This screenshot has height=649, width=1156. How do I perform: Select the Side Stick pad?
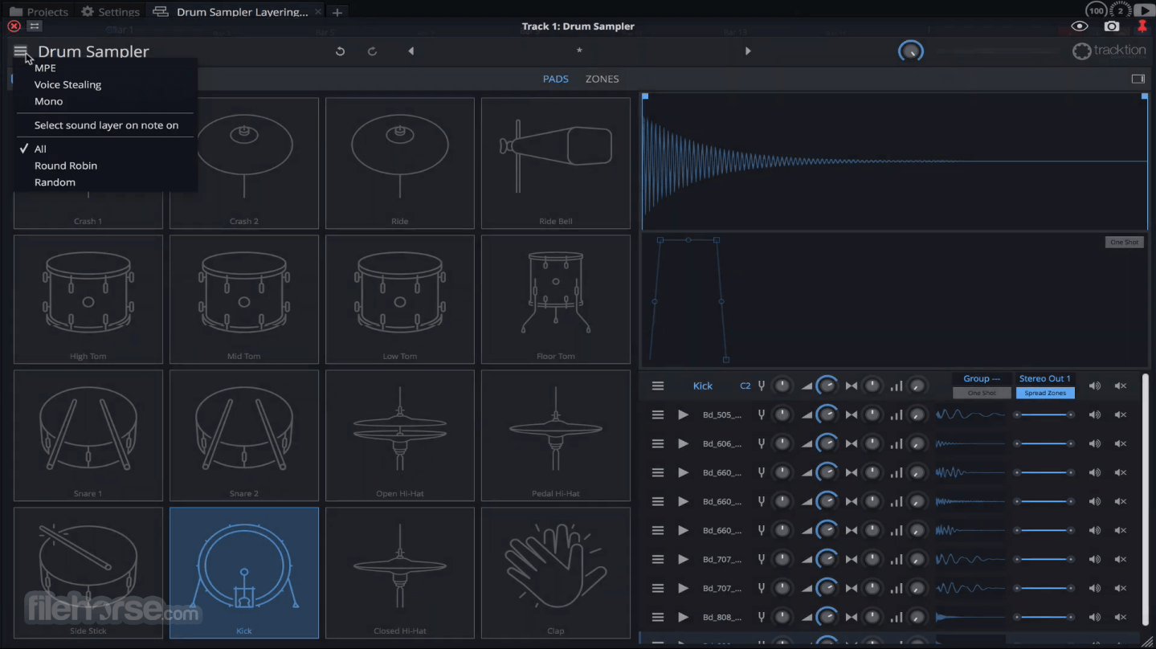[x=88, y=573]
